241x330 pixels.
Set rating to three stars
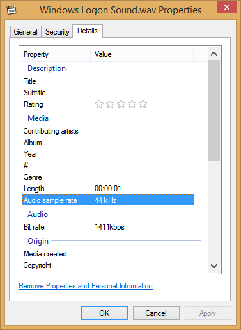(x=121, y=104)
